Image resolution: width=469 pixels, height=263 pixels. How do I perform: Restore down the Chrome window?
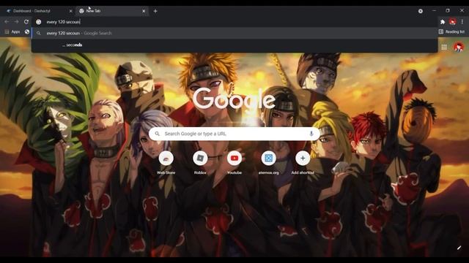(x=448, y=10)
